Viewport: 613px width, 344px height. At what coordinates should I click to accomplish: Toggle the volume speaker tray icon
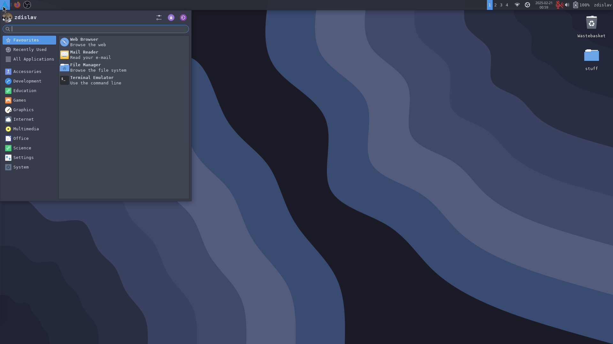click(567, 5)
